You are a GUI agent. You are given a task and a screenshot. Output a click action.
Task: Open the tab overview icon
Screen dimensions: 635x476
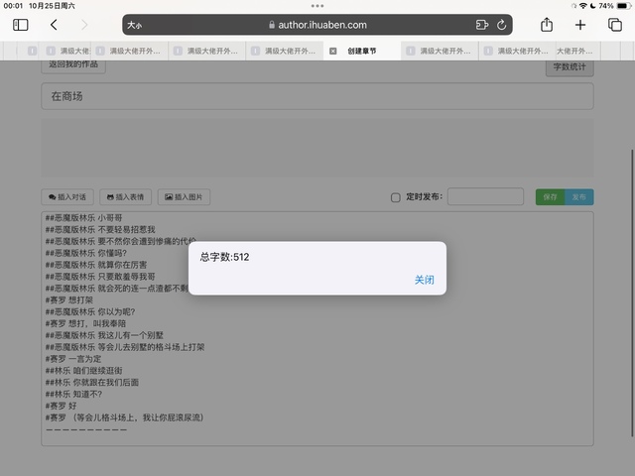click(614, 25)
